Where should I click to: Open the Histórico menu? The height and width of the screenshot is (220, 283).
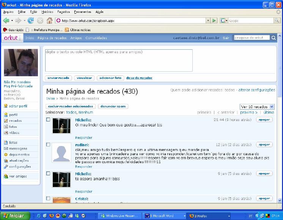47,12
